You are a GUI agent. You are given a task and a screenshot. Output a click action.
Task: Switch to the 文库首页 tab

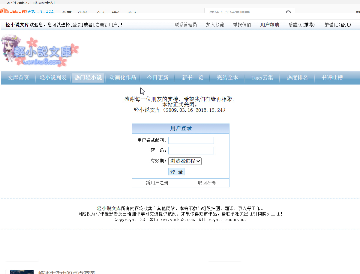tap(18, 78)
